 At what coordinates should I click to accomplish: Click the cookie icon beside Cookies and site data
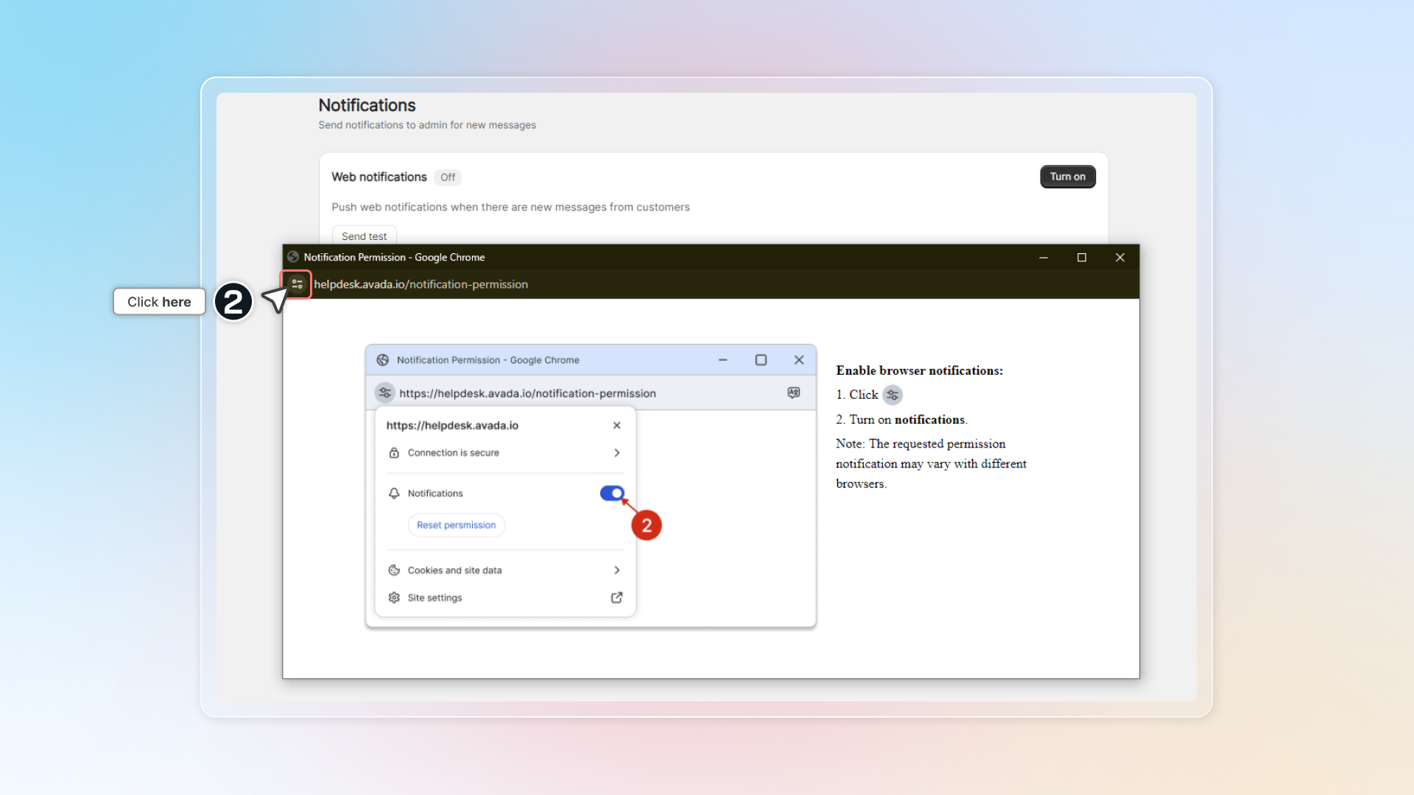pos(394,570)
